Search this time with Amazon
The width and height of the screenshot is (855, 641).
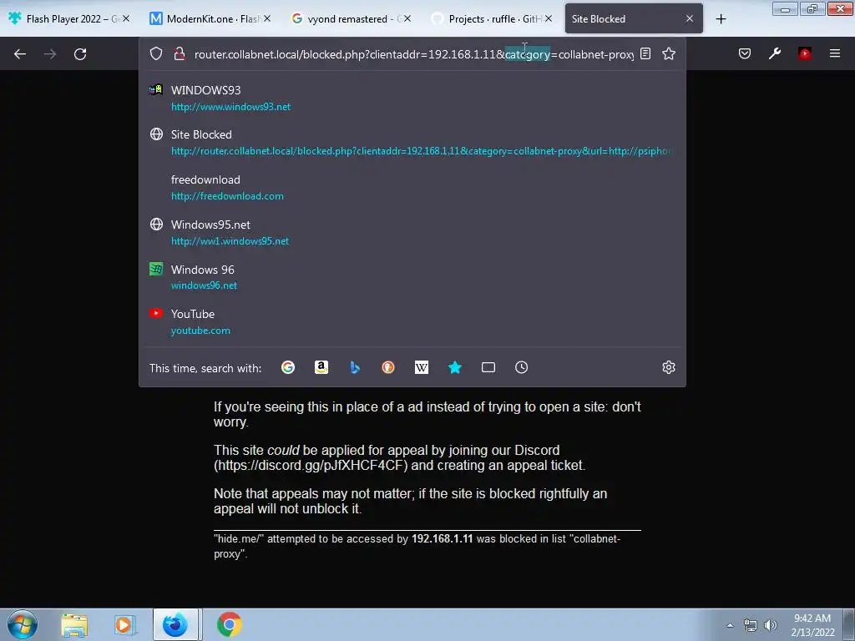(x=321, y=367)
